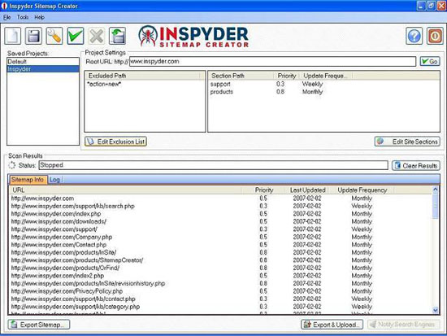Viewport: 447px width, 336px height.
Task: Save project using the floppy disk icon
Action: click(x=33, y=36)
